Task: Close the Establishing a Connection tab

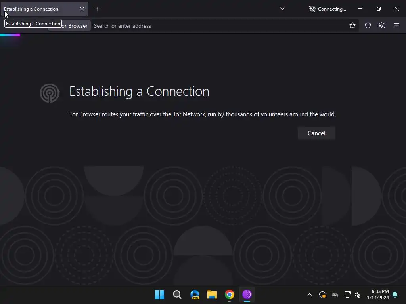Action: coord(82,9)
